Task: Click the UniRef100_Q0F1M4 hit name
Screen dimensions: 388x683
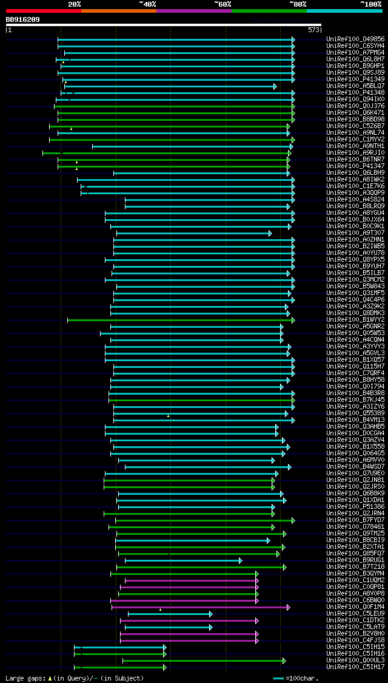Action: pyautogui.click(x=355, y=608)
